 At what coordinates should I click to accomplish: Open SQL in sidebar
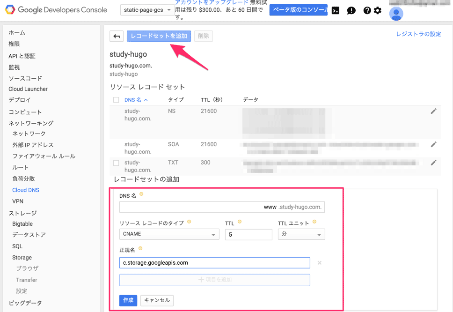[17, 246]
